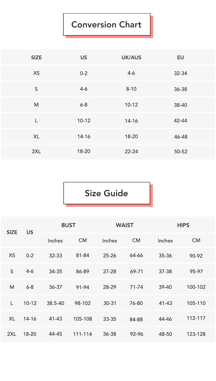Click the hips inches value 37-38

(x=165, y=271)
